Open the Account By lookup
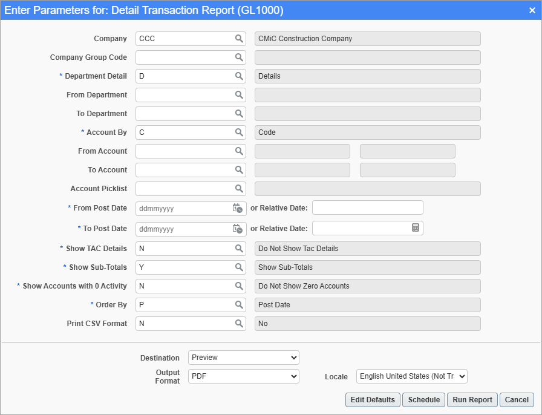542x415 pixels. click(240, 132)
